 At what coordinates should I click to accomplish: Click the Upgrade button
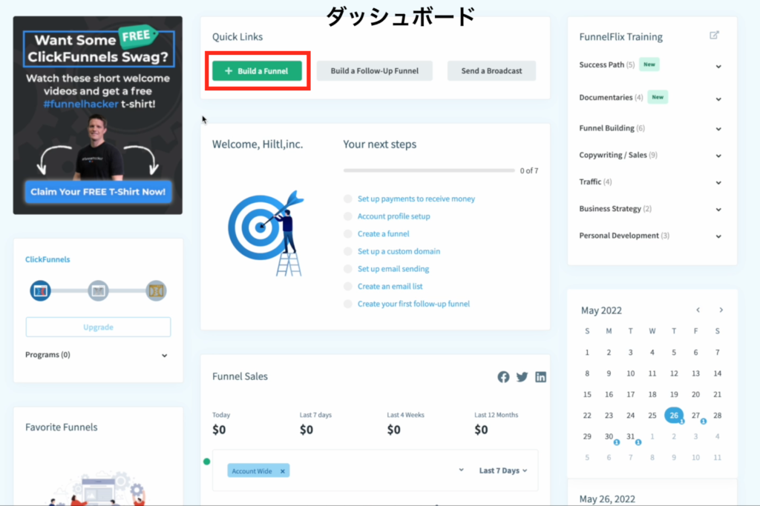98,327
